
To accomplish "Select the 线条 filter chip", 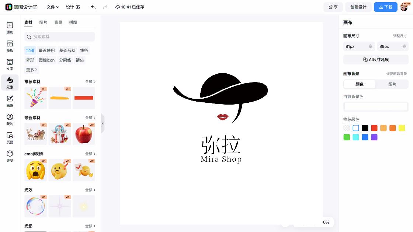I will click(84, 50).
